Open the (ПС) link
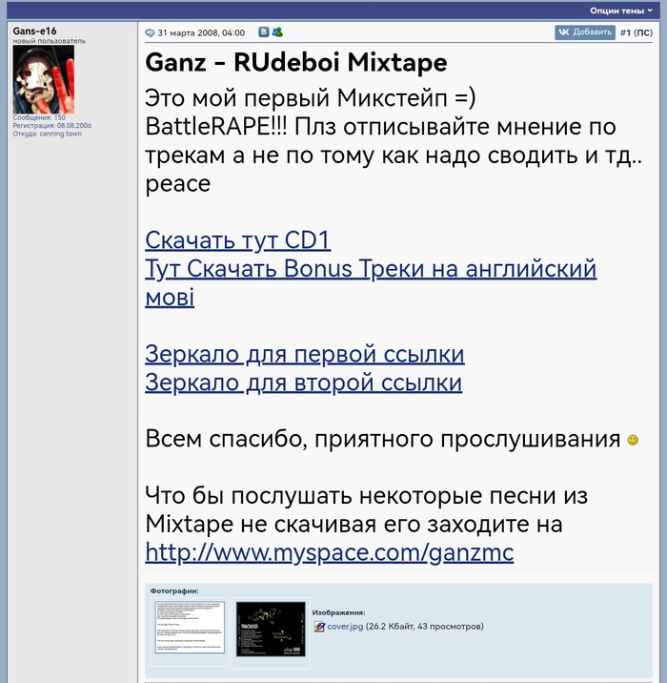 (643, 32)
